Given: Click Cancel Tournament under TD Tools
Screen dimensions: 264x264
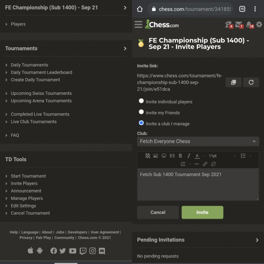Looking at the screenshot, I should click(30, 213).
